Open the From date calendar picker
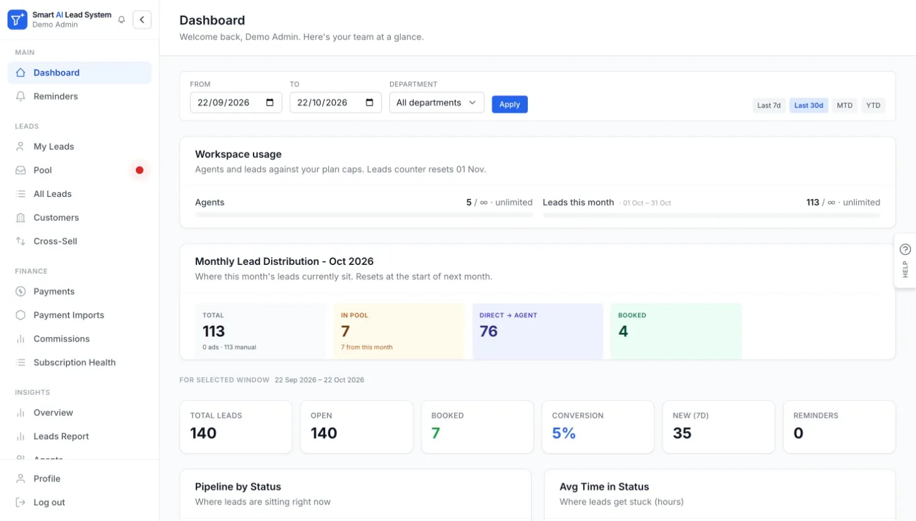Viewport: 916px width, 521px height. point(270,103)
